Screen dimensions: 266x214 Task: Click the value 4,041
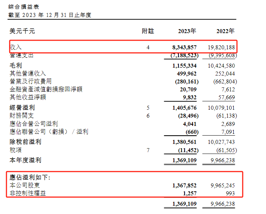pyautogui.click(x=190, y=124)
